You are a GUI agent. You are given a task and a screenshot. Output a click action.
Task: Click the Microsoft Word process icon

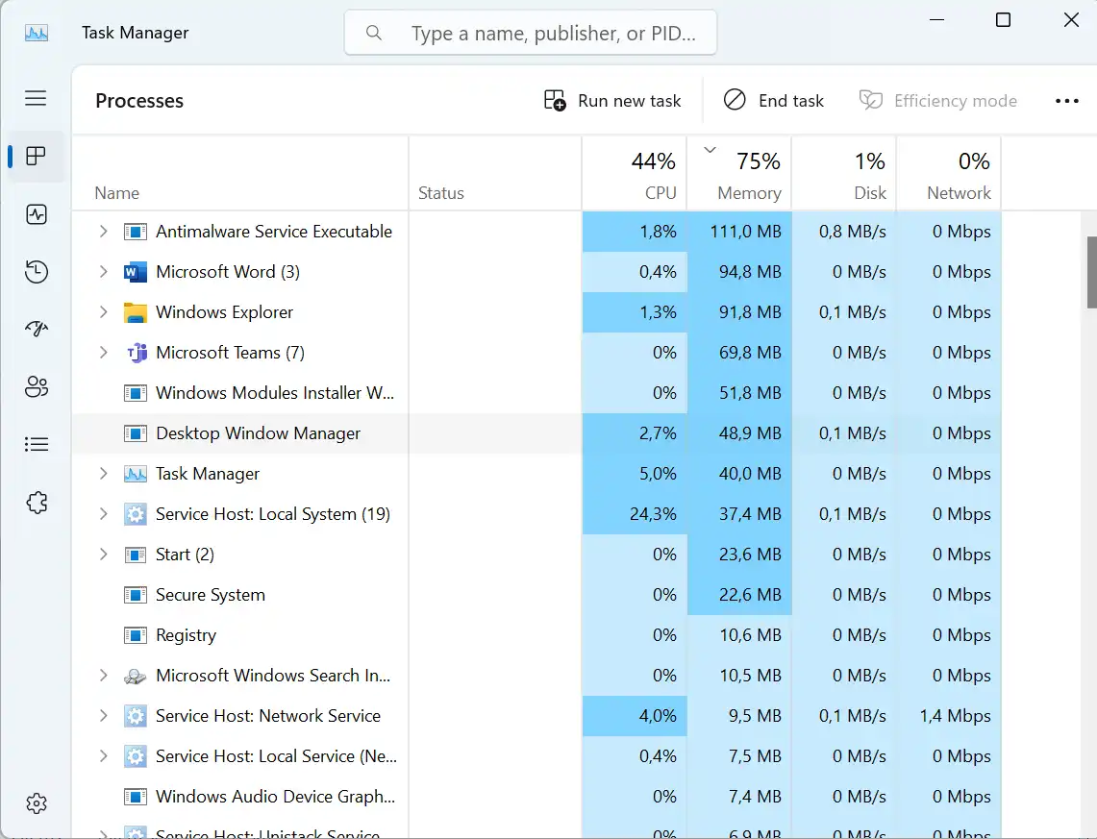click(x=135, y=272)
